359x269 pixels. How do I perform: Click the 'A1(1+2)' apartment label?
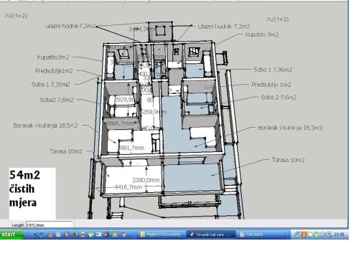pos(16,16)
